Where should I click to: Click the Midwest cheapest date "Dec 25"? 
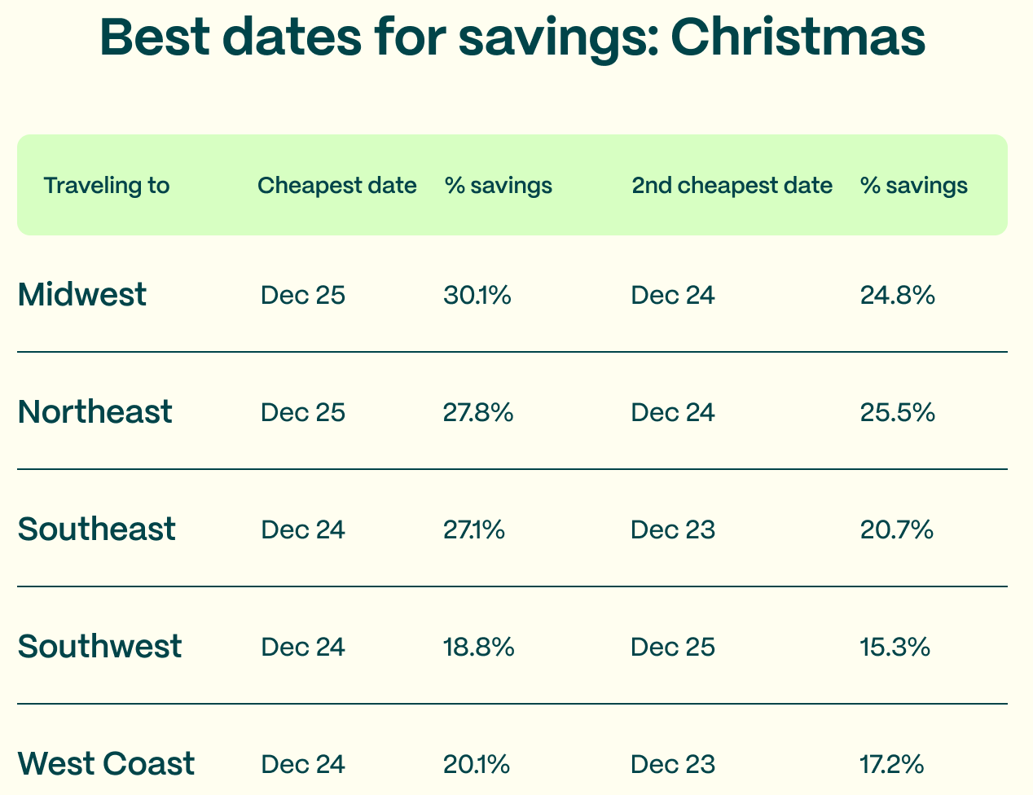(x=303, y=295)
